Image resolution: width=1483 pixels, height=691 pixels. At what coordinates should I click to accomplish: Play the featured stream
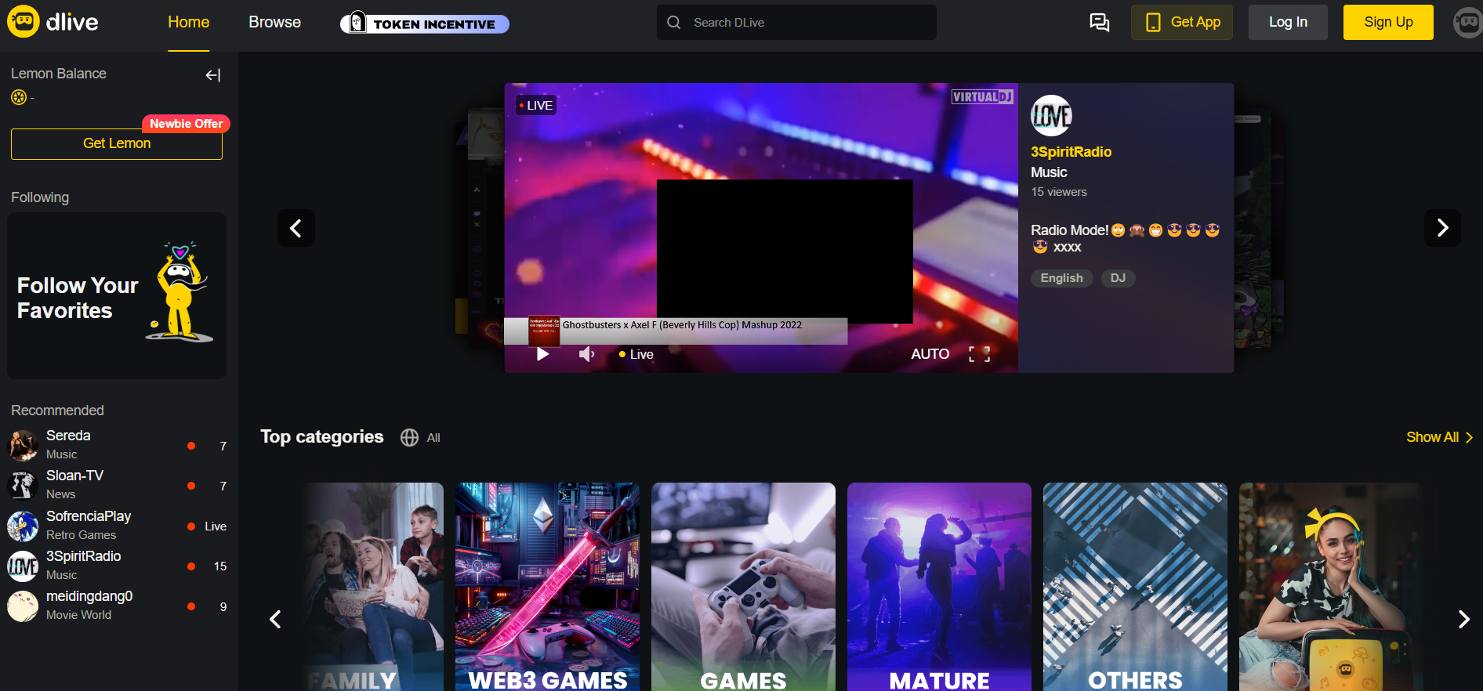tap(542, 354)
